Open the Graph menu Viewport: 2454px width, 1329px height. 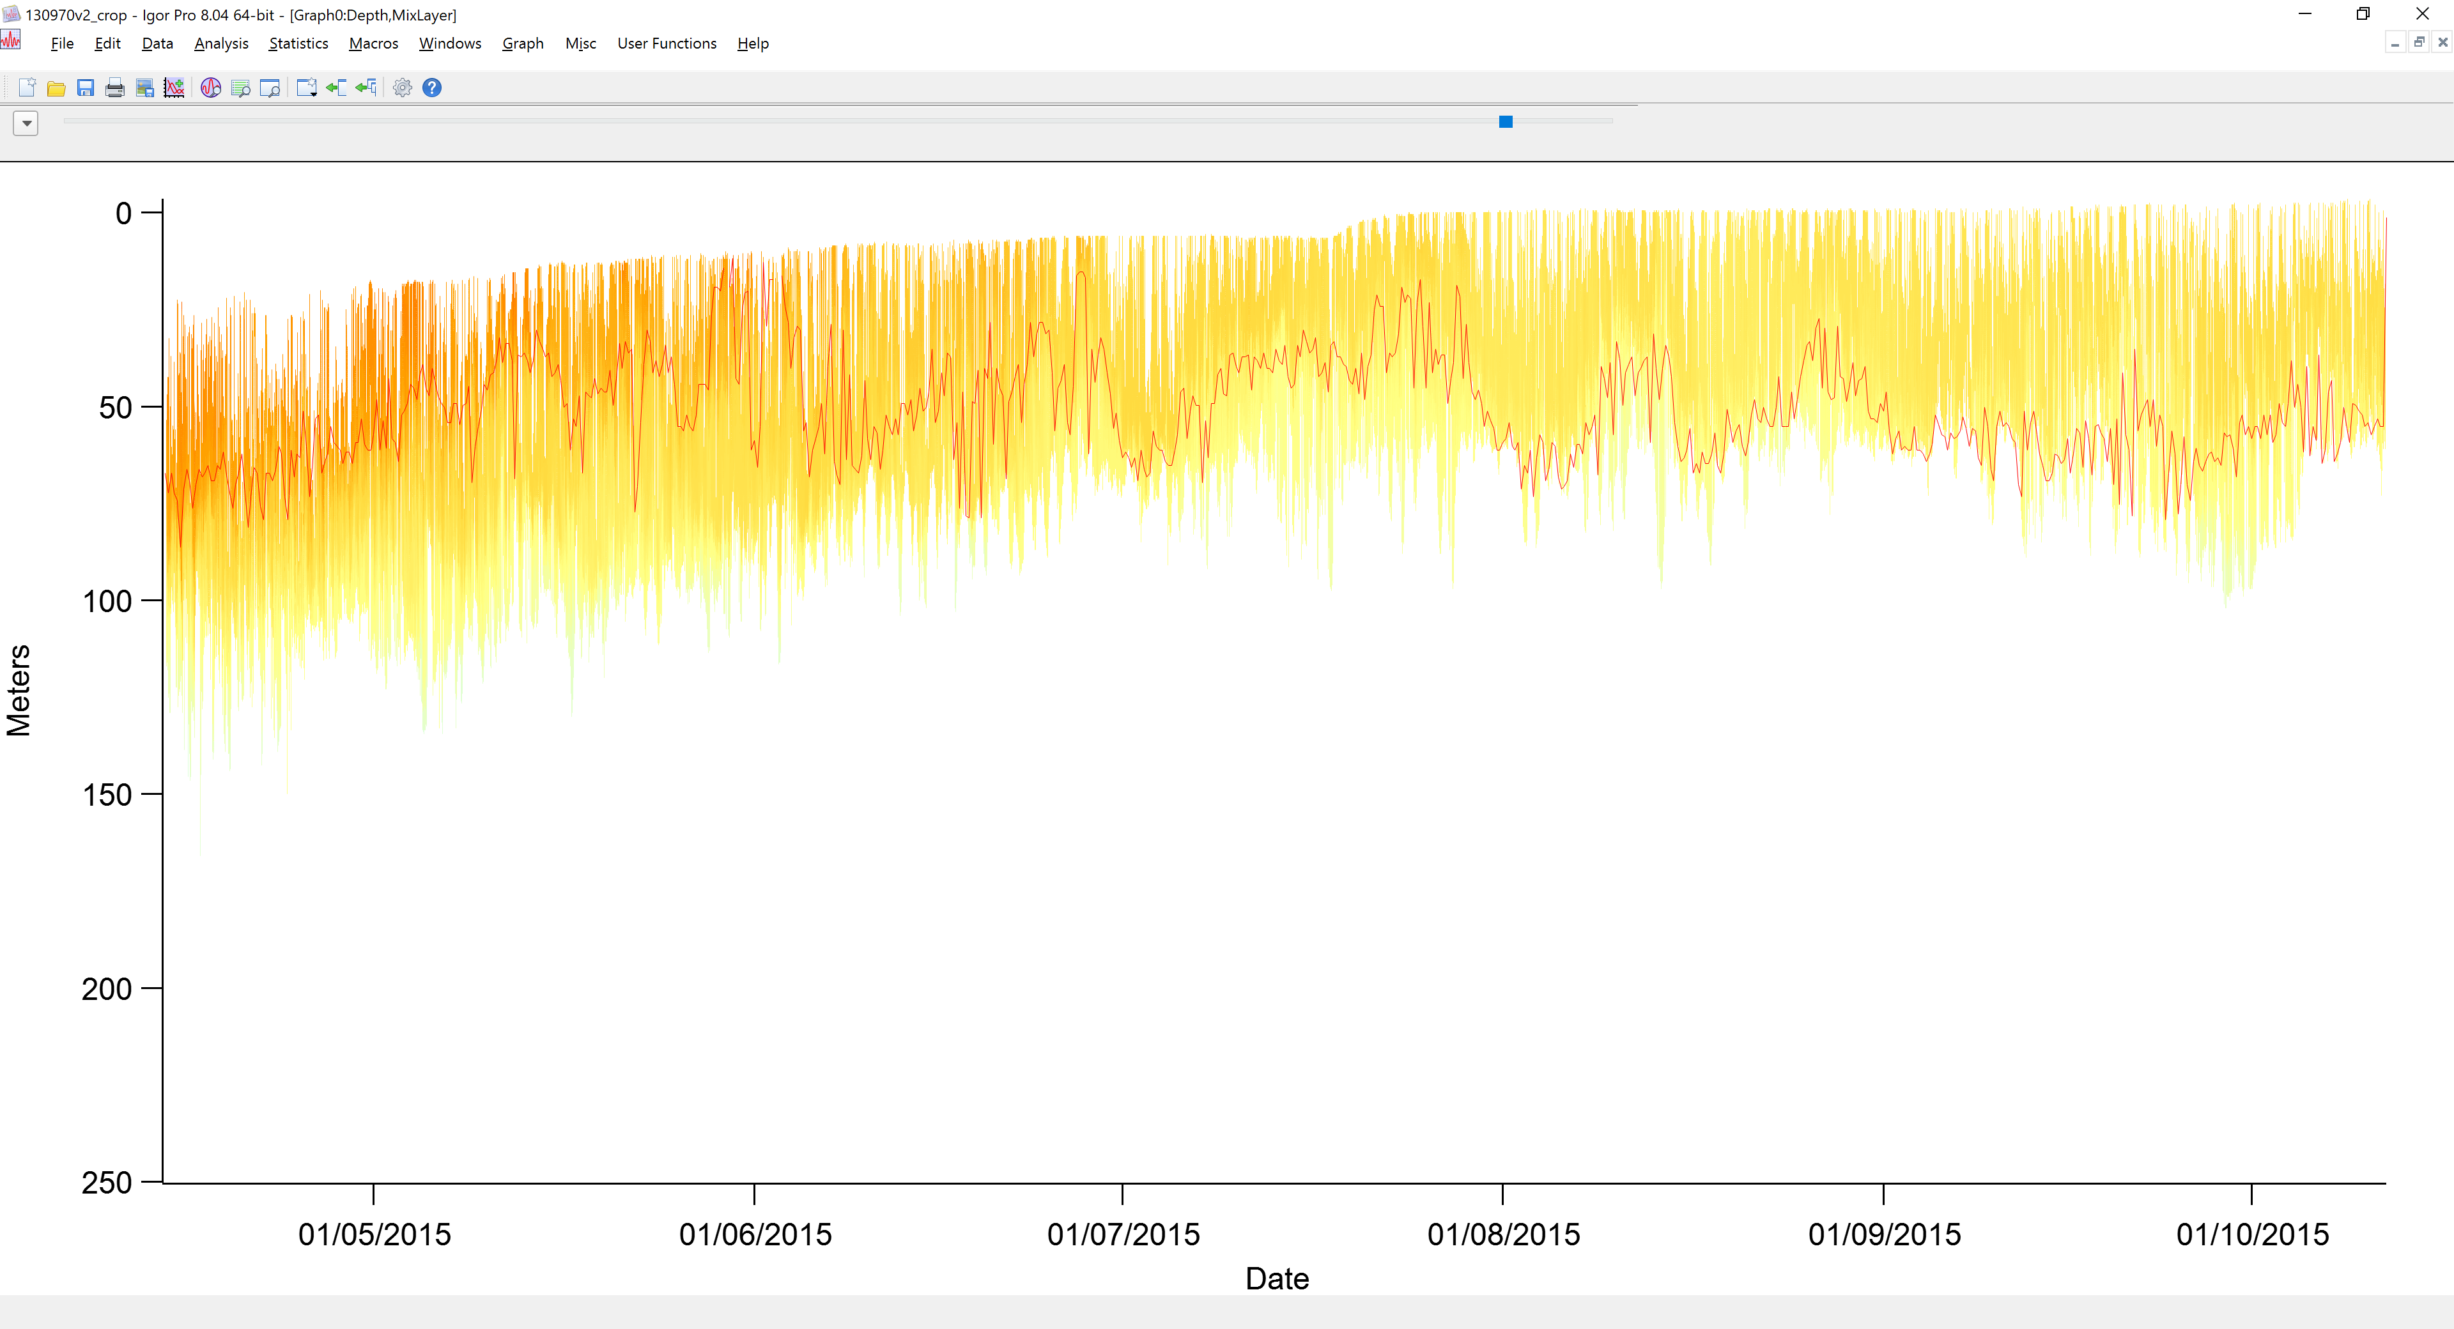click(x=522, y=43)
